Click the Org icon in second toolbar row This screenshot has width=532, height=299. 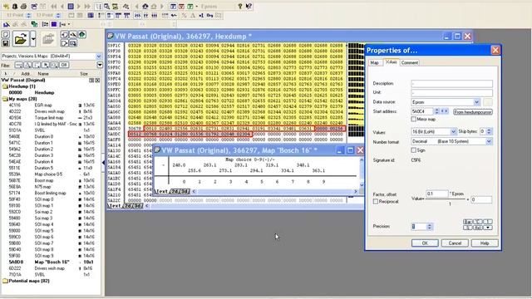tap(209, 15)
